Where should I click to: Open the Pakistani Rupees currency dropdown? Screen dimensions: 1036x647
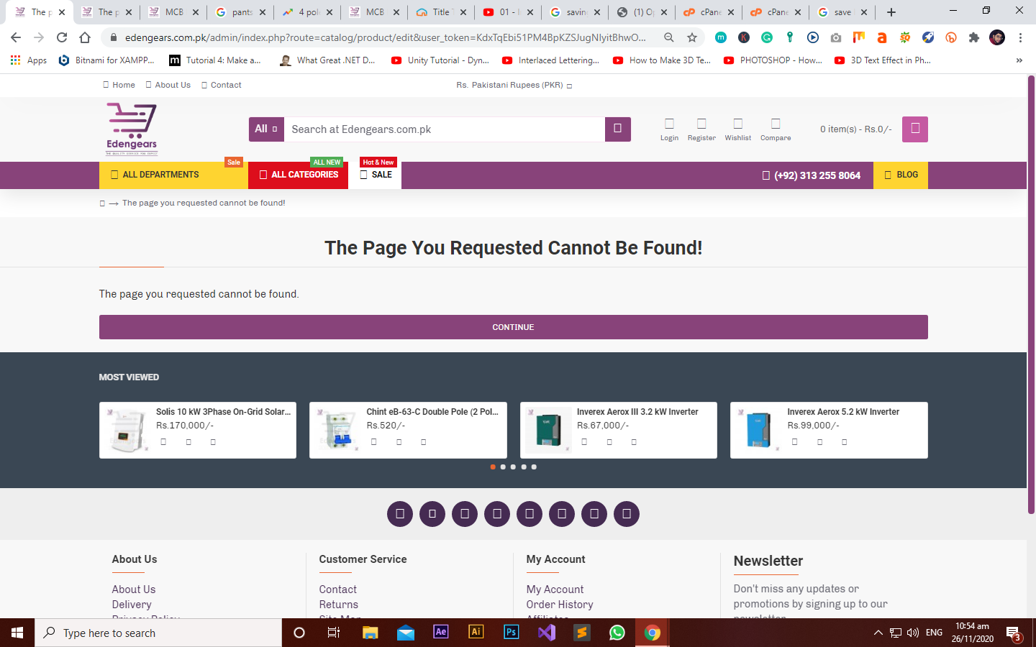(x=514, y=85)
